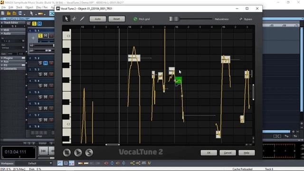Open the Object menu

point(29,8)
